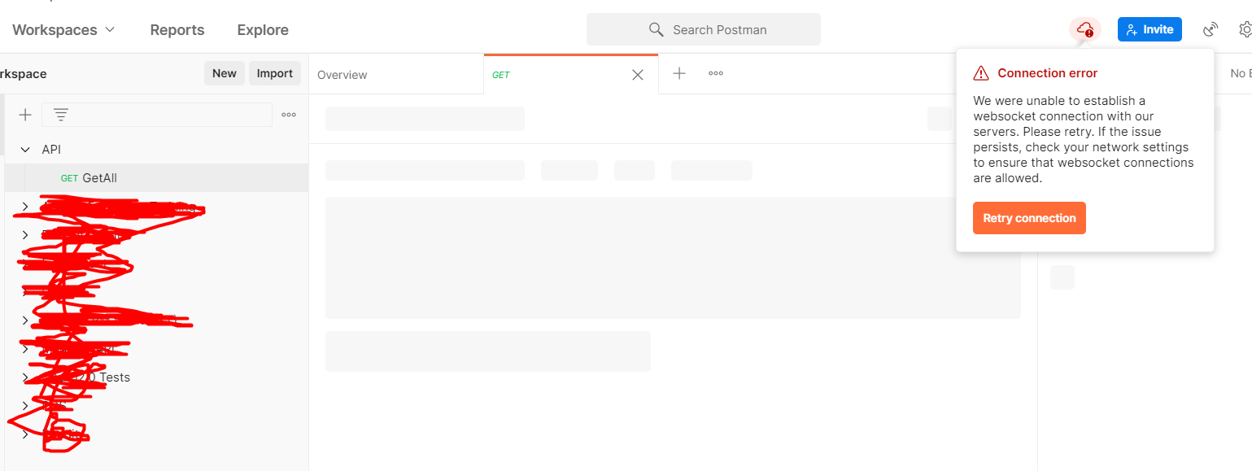
Task: Click the cloud connection error icon
Action: [x=1085, y=29]
